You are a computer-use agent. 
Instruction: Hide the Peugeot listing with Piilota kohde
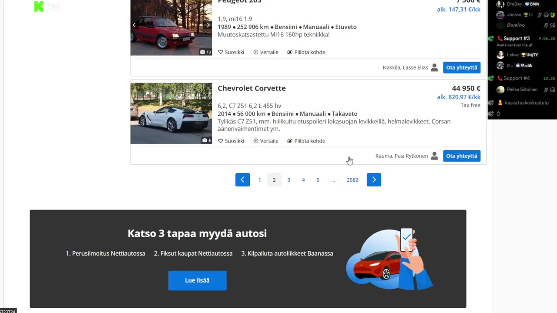[x=306, y=52]
